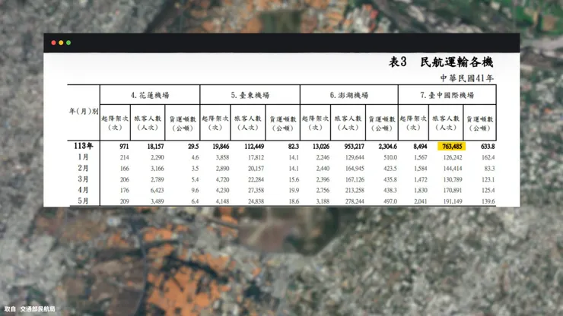This screenshot has height=316, width=563.
Task: Select the highlighted 763,485 cell
Action: [452, 147]
